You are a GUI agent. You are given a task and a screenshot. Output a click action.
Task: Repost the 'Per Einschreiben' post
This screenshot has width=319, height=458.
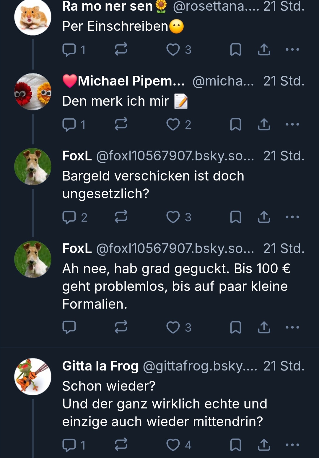pos(121,50)
